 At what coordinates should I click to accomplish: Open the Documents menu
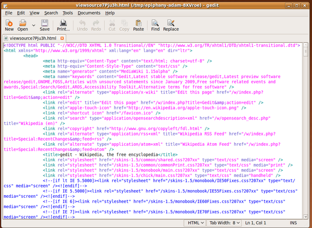89,13
